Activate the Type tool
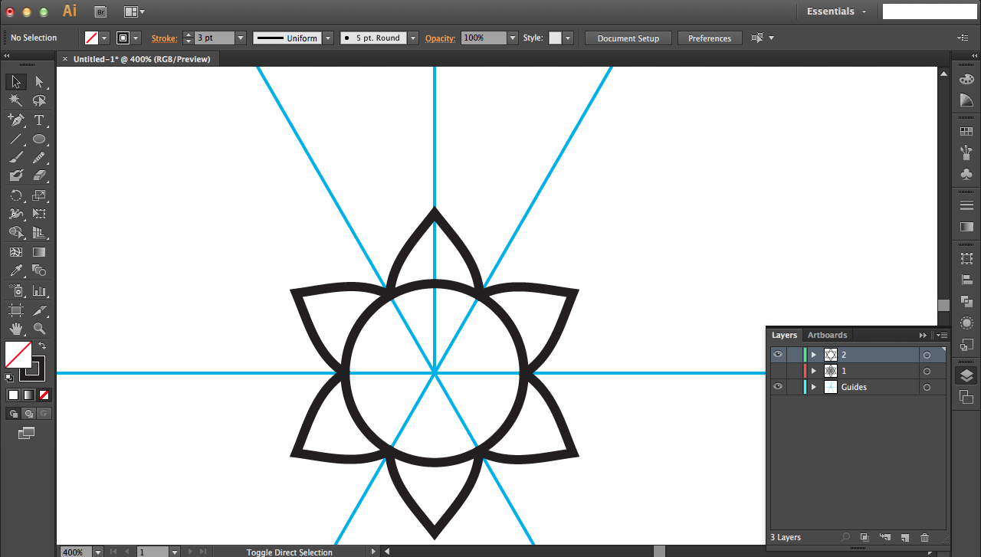The height and width of the screenshot is (557, 981). pyautogui.click(x=39, y=120)
